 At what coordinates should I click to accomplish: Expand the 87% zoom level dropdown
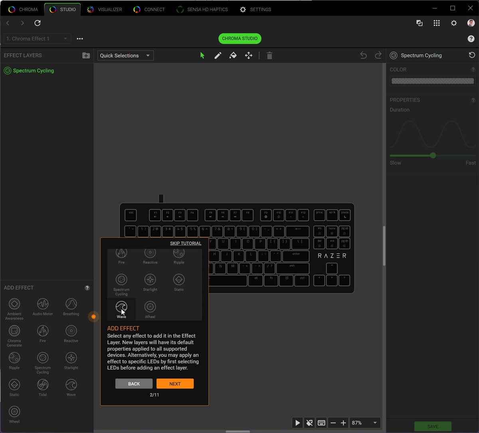point(365,423)
